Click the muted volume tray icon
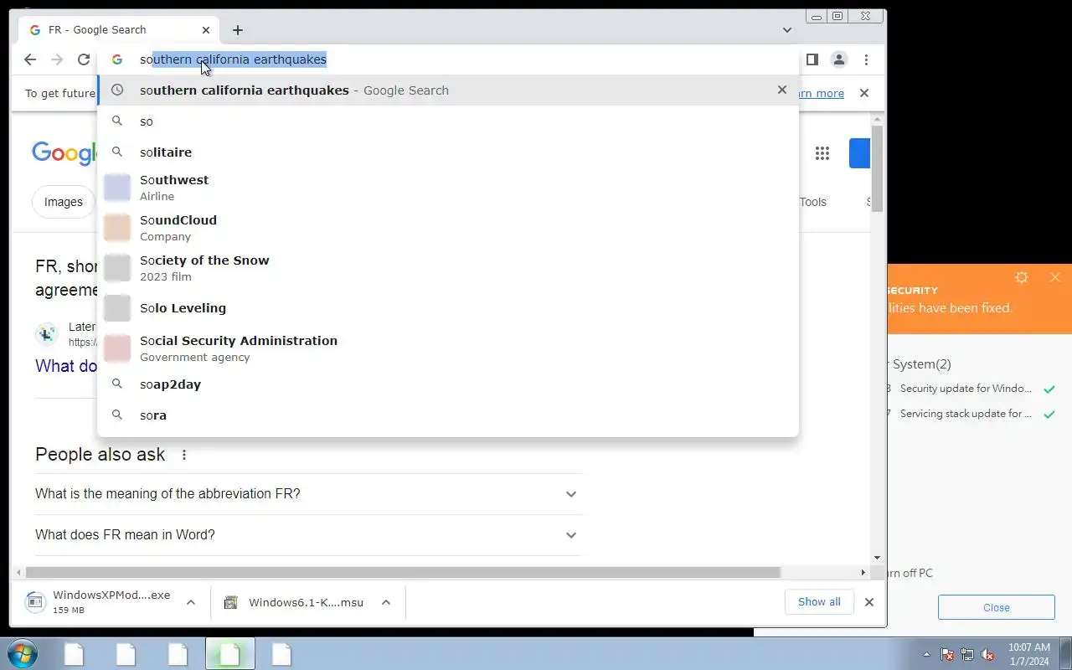 (987, 655)
